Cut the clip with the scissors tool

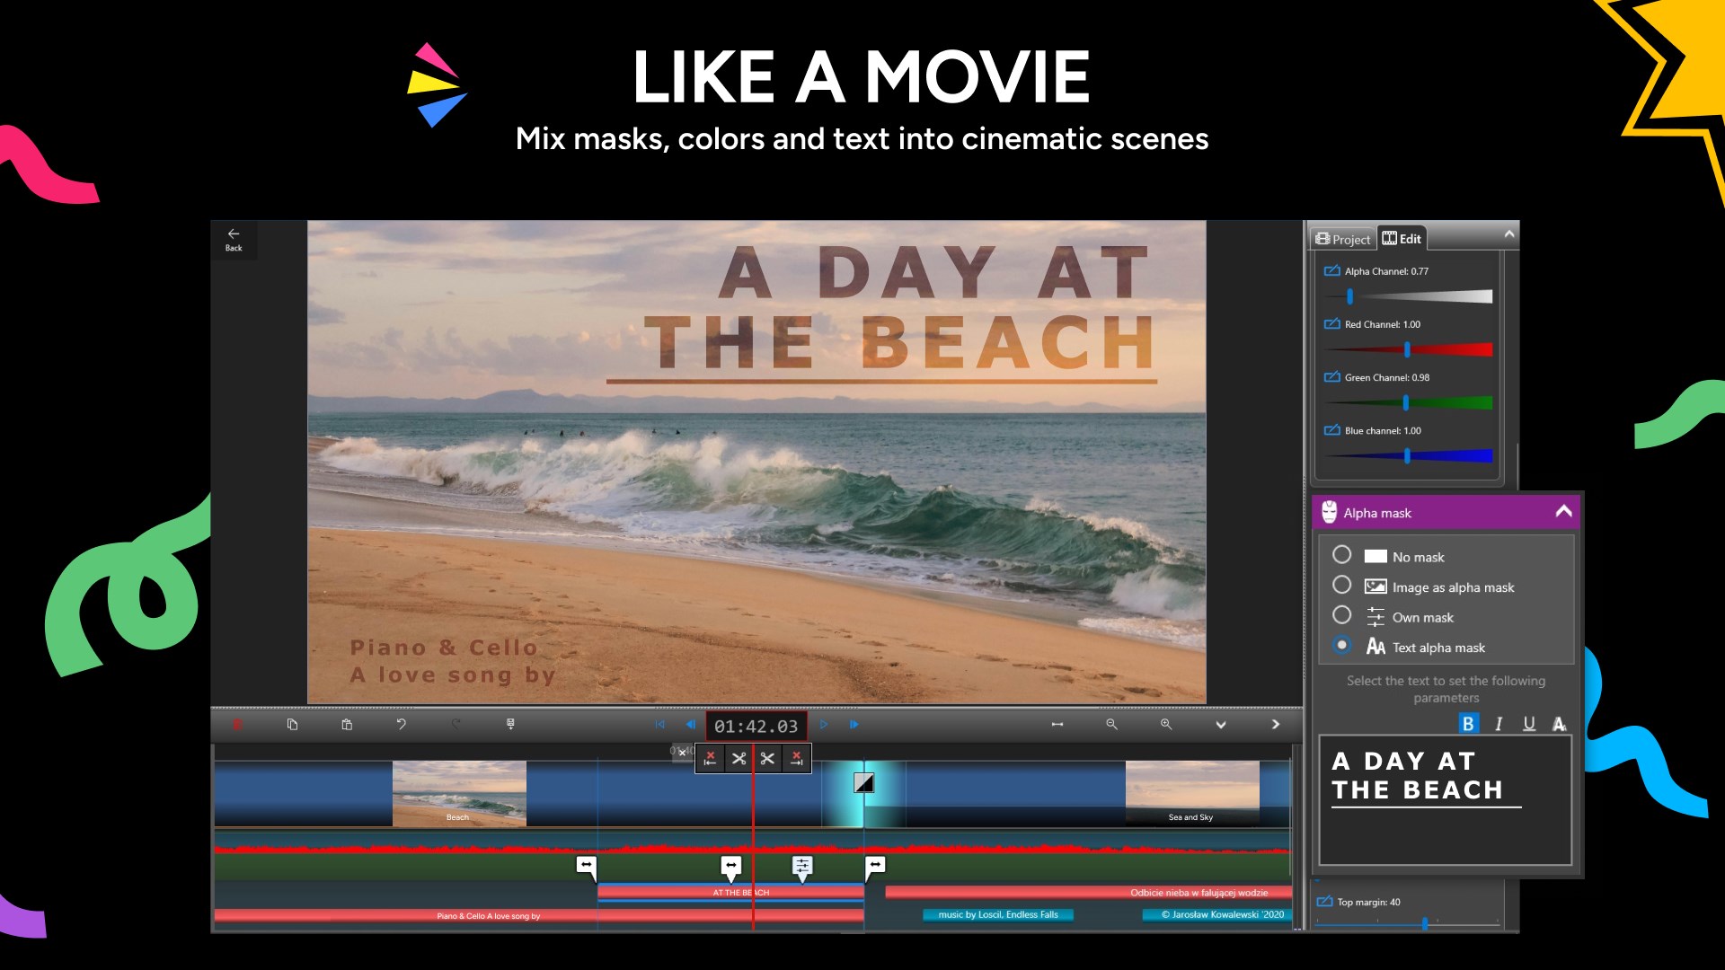point(767,759)
